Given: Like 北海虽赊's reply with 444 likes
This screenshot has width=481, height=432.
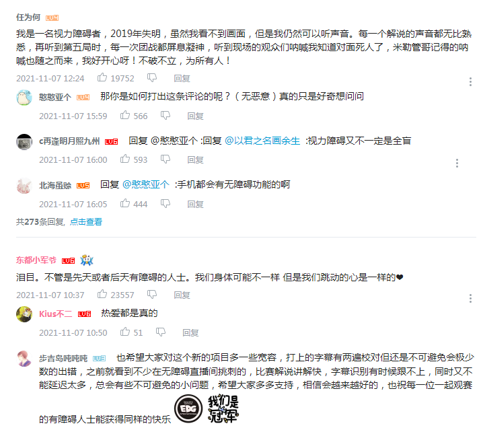Looking at the screenshot, I should point(125,203).
